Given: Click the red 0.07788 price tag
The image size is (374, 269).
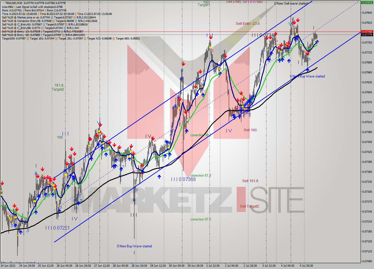Looking at the screenshot, I should tap(367, 32).
